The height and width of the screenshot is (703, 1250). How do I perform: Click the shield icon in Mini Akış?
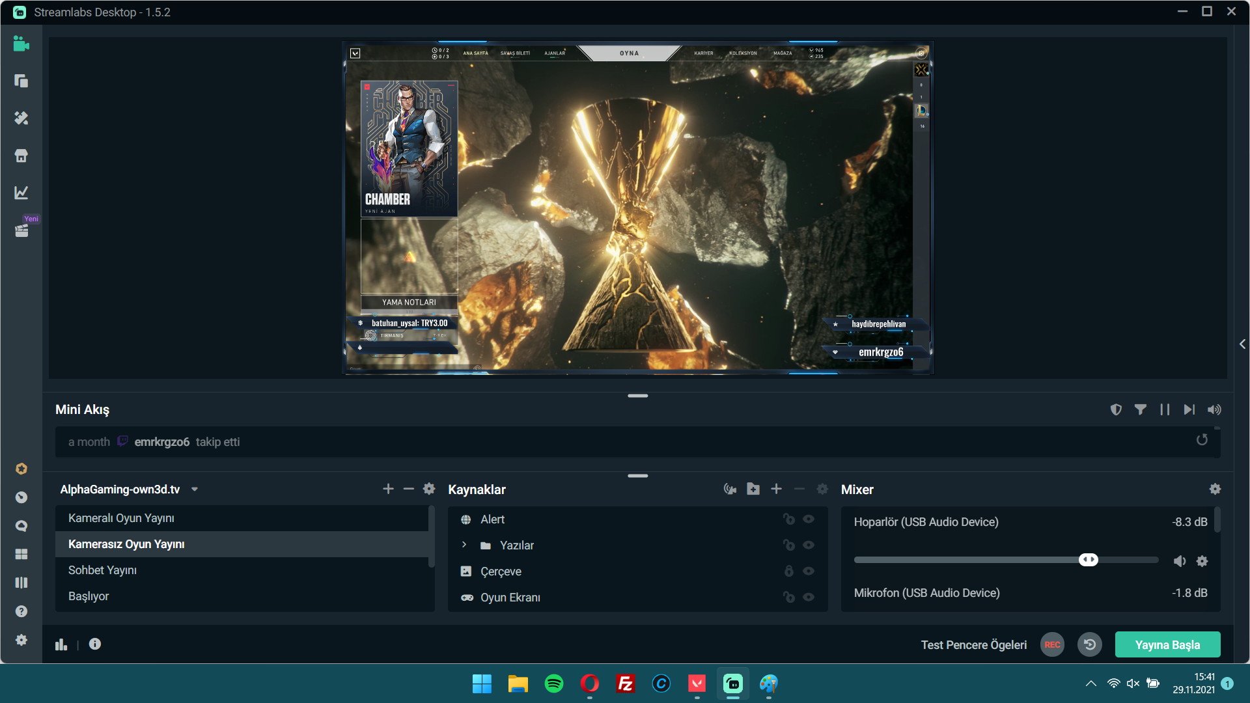(1116, 409)
